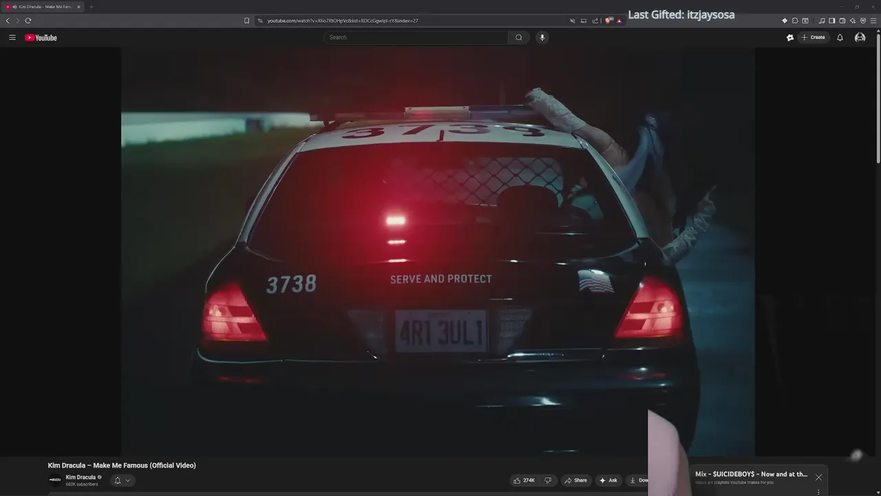Click the search magnifier button
The width and height of the screenshot is (881, 496).
pos(519,37)
